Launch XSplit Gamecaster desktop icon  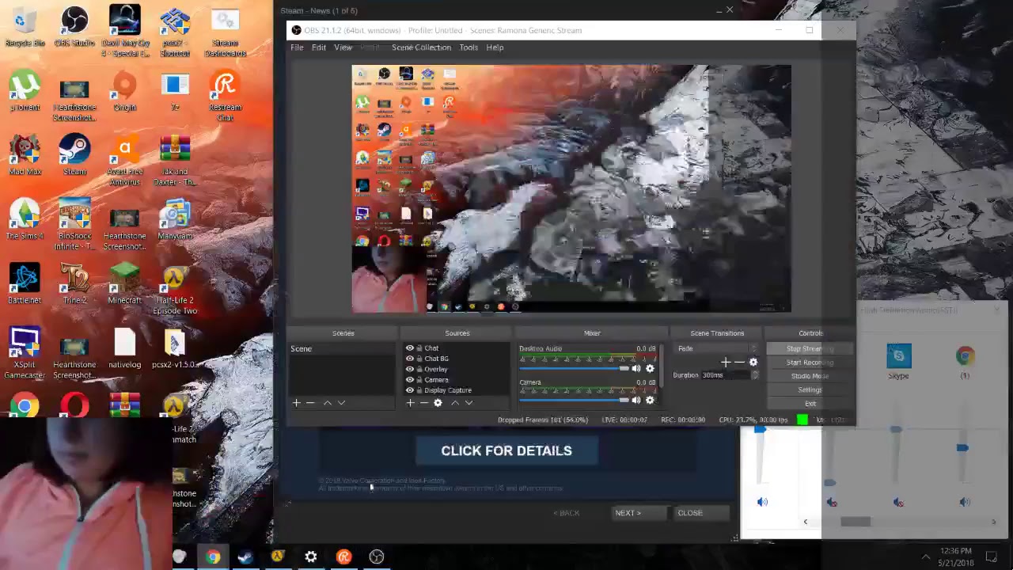tap(25, 353)
